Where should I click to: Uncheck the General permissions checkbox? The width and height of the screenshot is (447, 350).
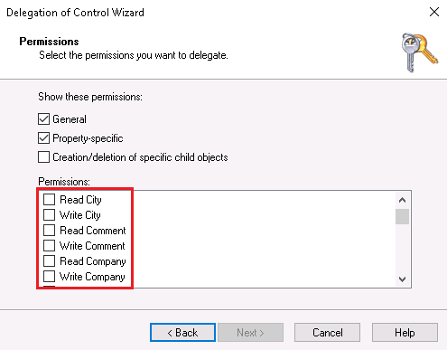tap(43, 119)
